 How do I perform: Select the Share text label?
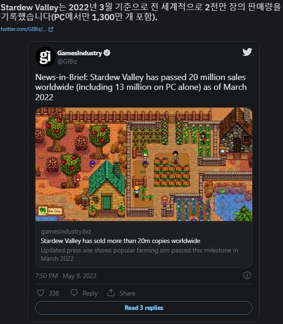click(x=127, y=293)
